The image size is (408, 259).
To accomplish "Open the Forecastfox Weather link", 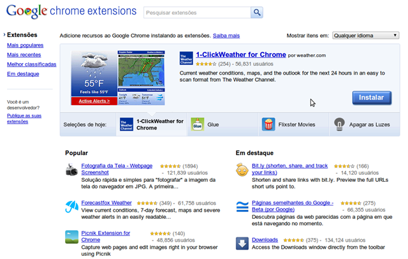I will pyautogui.click(x=106, y=203).
